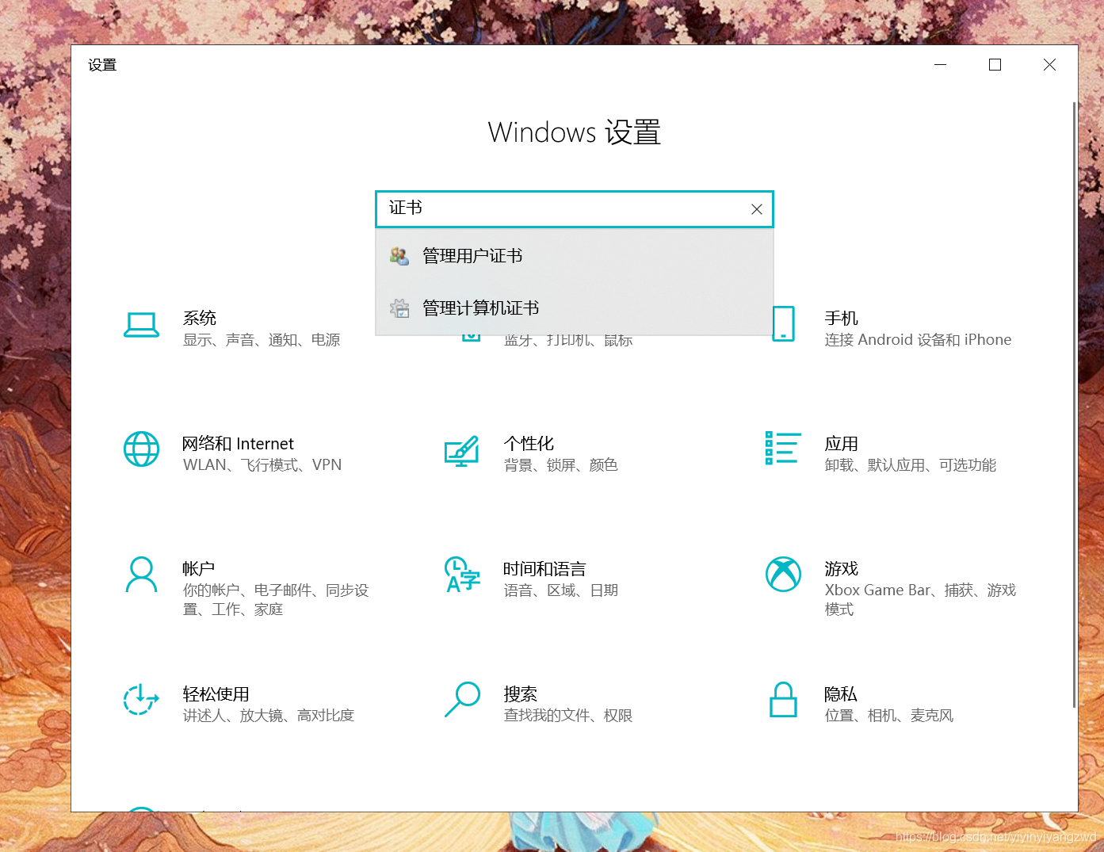Click the Ease of Access icon

(142, 699)
